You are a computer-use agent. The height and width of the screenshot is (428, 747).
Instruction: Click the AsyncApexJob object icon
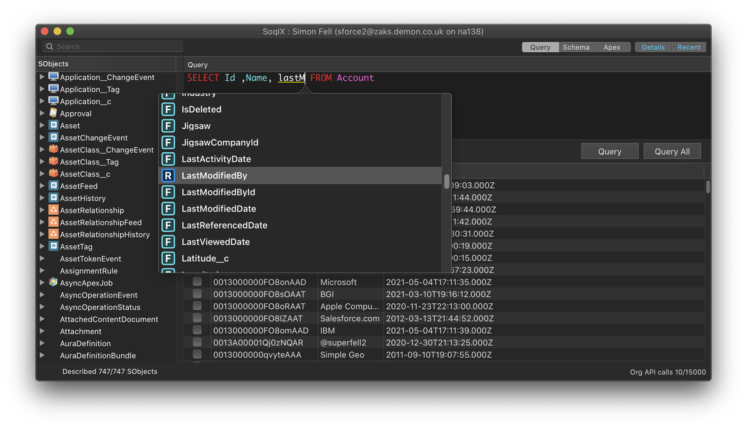pos(54,283)
